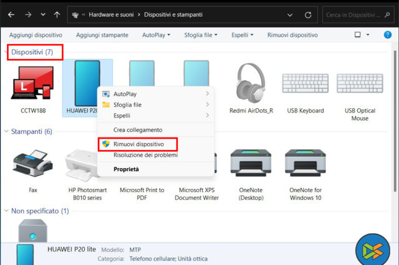Viewport: 399px width, 265px height.
Task: Select the unspecified device tower icon
Action: [33, 231]
